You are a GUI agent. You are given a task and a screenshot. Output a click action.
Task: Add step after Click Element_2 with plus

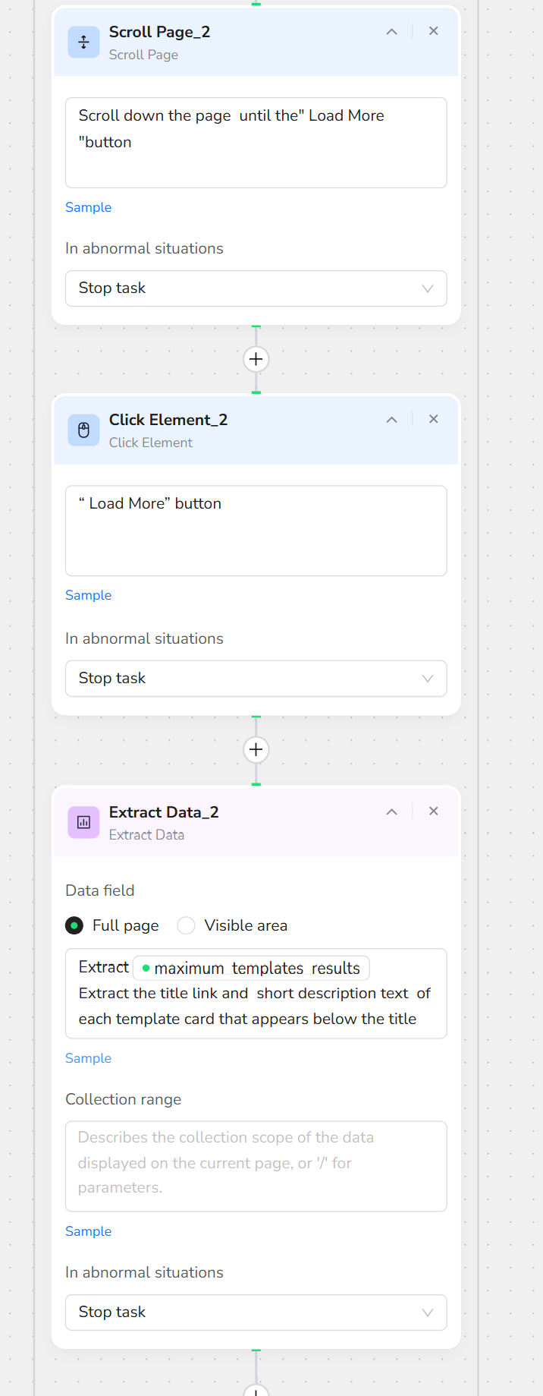point(256,750)
